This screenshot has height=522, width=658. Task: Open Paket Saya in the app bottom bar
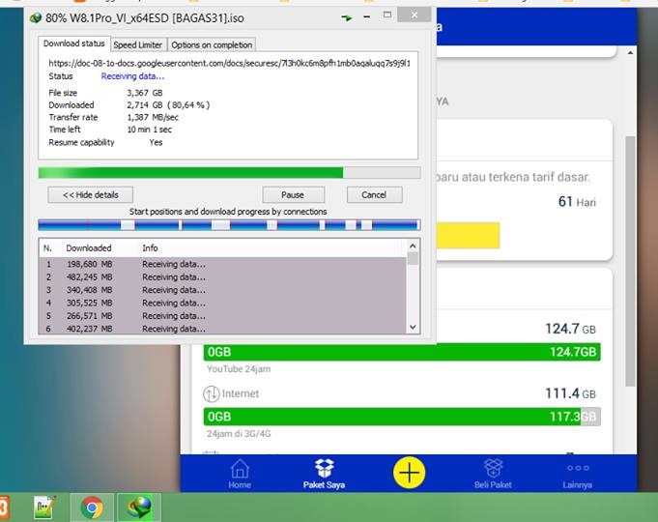324,474
